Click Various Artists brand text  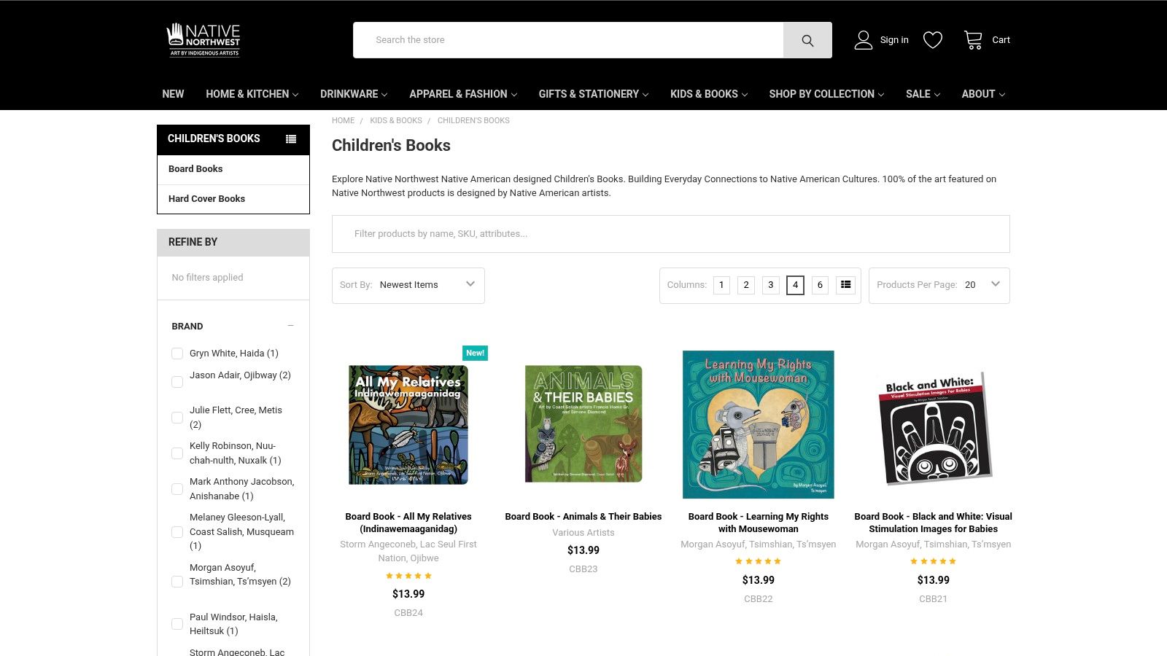tap(583, 533)
